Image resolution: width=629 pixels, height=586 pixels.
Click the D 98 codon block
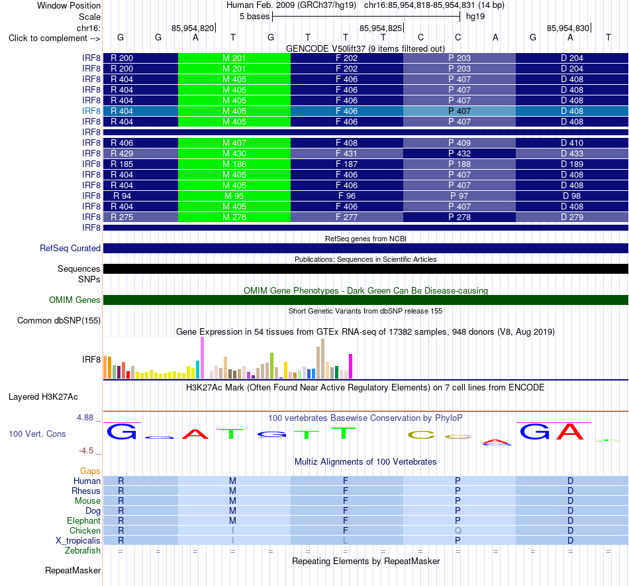click(571, 196)
